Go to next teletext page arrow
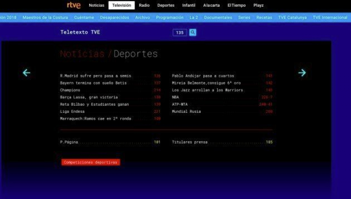 pyautogui.click(x=302, y=72)
